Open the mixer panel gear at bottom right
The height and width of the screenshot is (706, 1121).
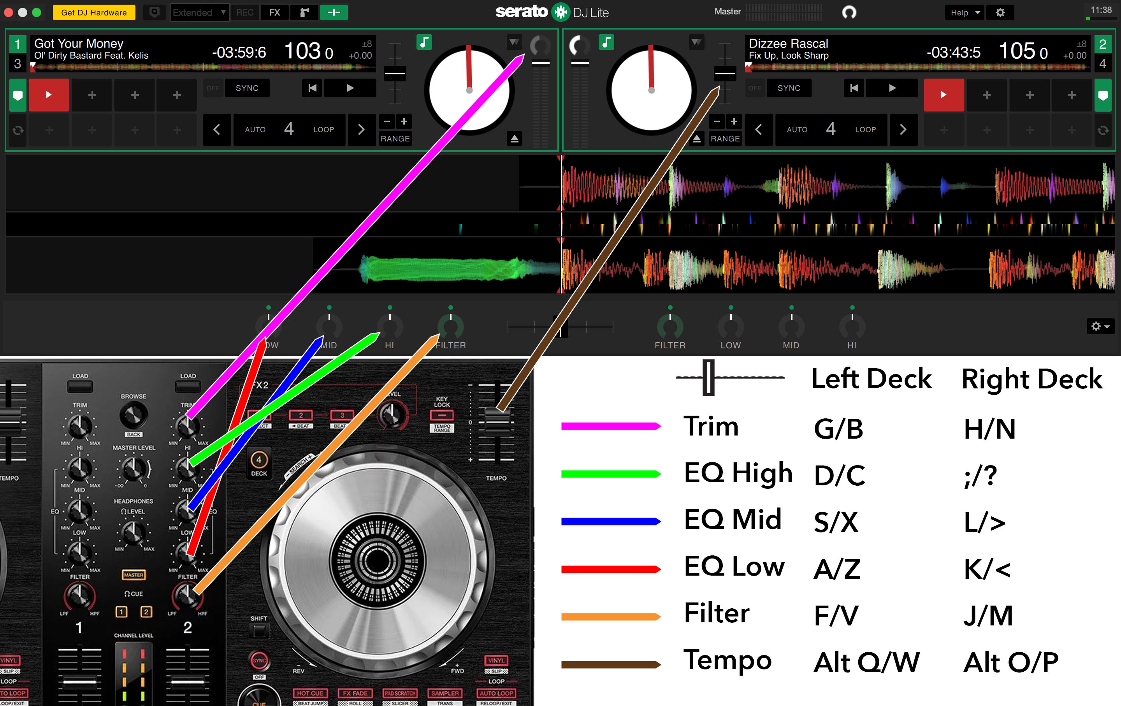click(x=1096, y=326)
